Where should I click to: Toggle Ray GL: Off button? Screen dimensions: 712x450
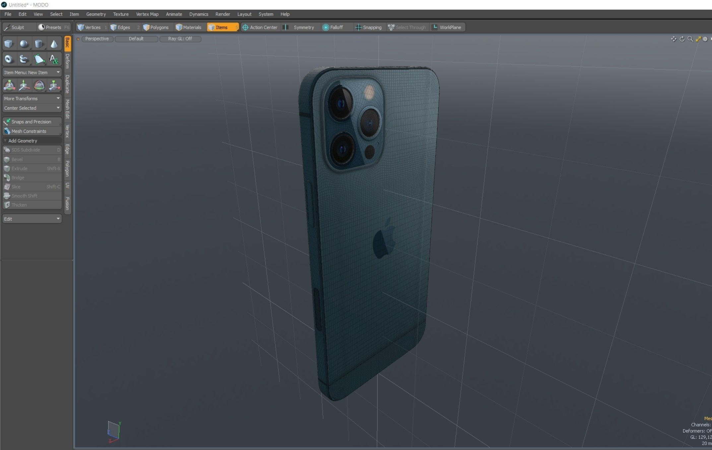tap(180, 39)
